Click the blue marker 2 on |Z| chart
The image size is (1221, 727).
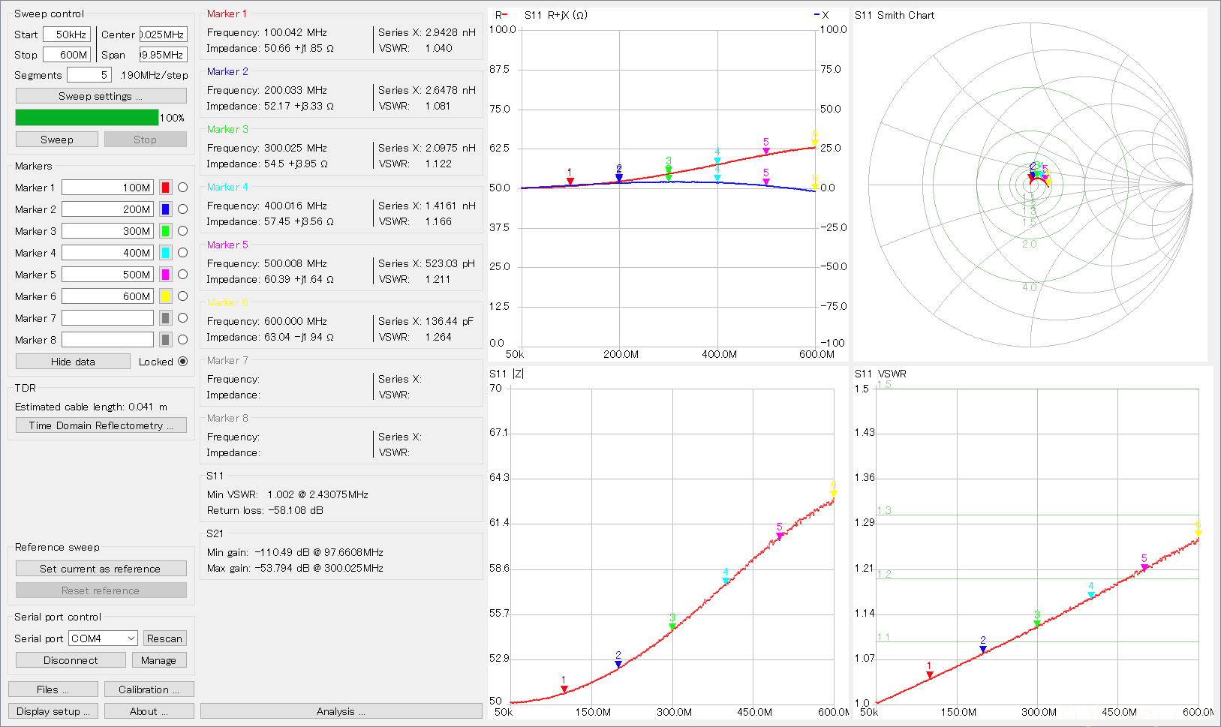(x=618, y=664)
